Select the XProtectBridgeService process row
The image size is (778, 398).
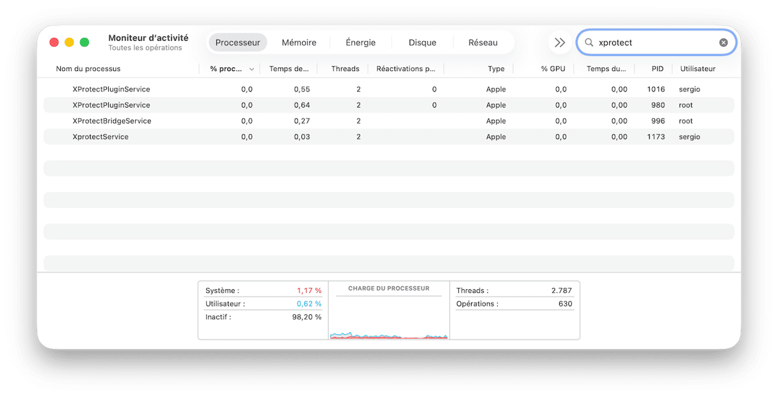click(x=112, y=121)
